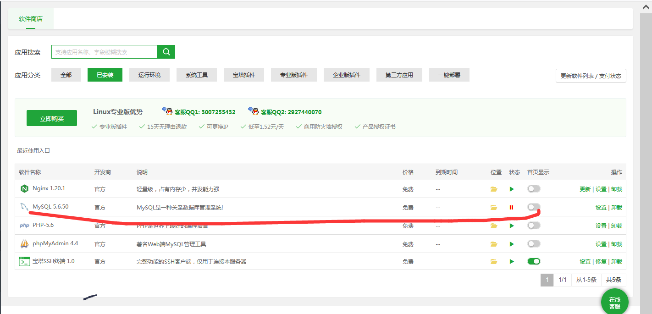
Task: Disable homepage display for 宝塔SSH终端
Action: [534, 261]
